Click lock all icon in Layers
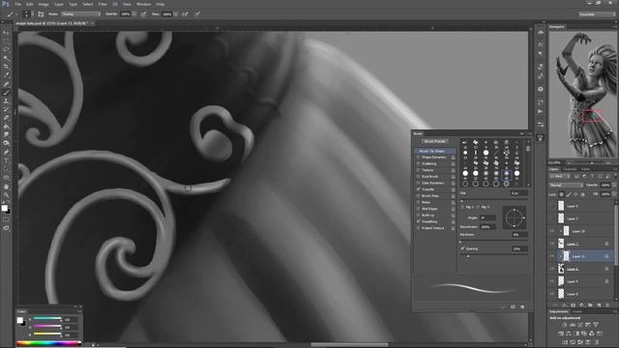The image size is (619, 348). tap(582, 194)
